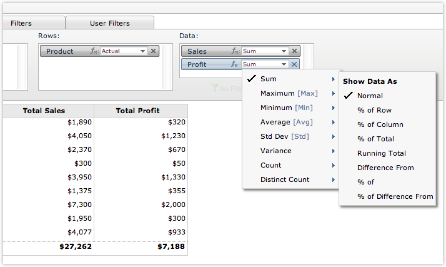Screen dimensions: 446x267
Task: Open submenu arrow next to Maximum
Action: point(334,94)
